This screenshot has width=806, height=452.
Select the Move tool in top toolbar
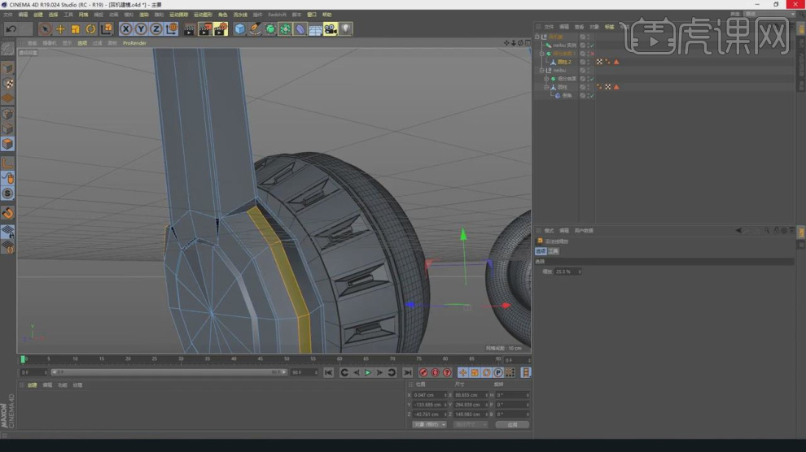tap(60, 29)
